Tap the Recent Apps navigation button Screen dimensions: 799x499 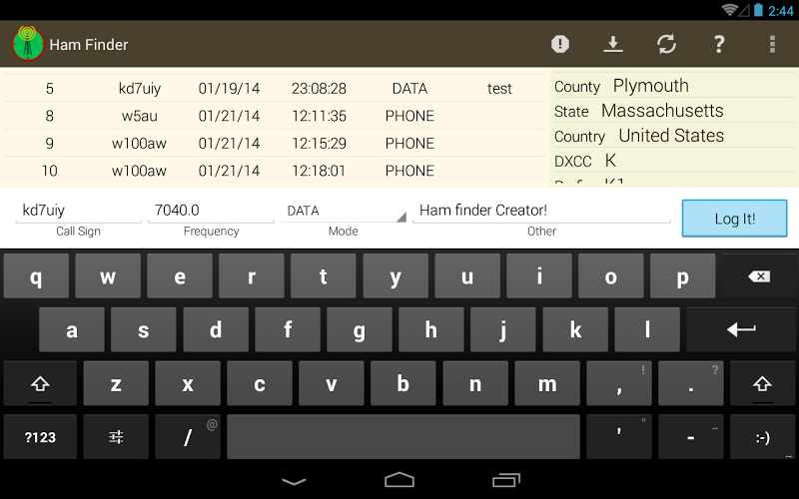pos(506,480)
